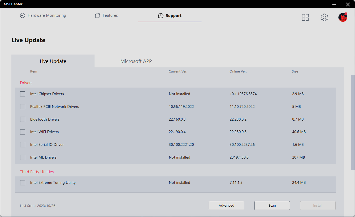355x217 pixels.
Task: Click the Size column header
Action: point(295,71)
